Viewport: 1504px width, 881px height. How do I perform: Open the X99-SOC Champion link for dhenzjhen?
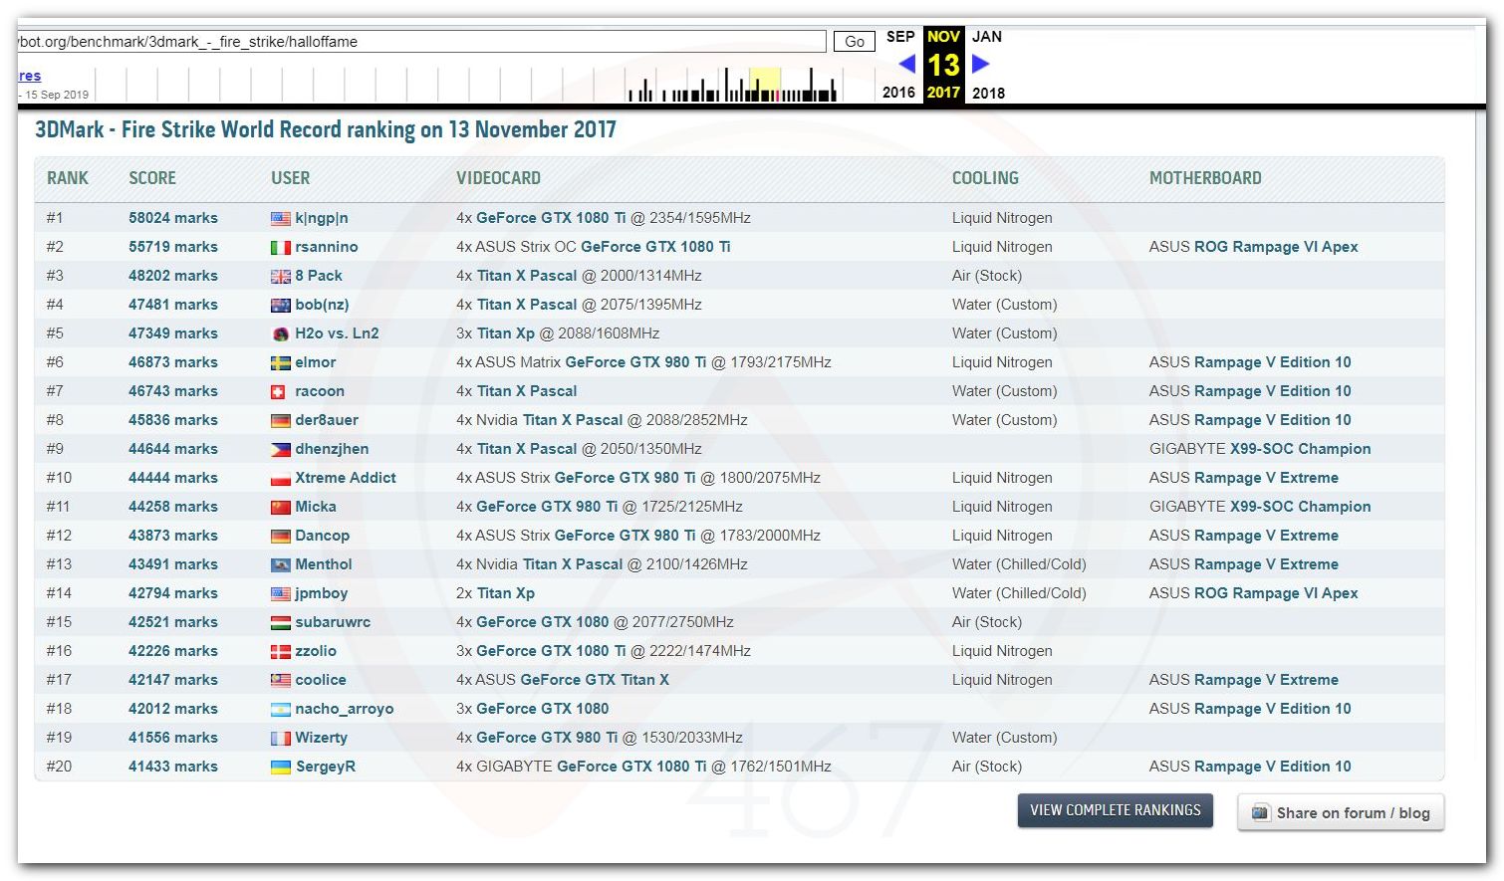pos(1300,449)
